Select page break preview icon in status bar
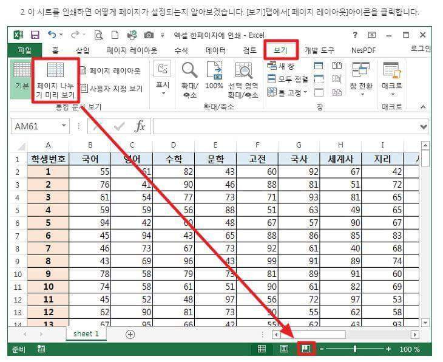This screenshot has width=443, height=362. 306,349
